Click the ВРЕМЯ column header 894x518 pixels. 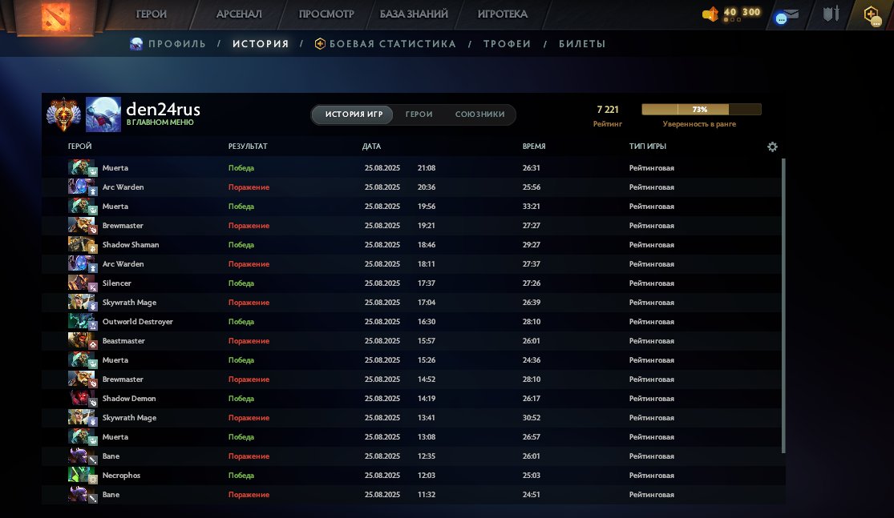click(x=534, y=147)
